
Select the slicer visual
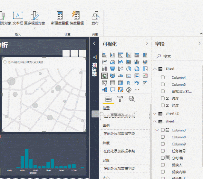104,83
